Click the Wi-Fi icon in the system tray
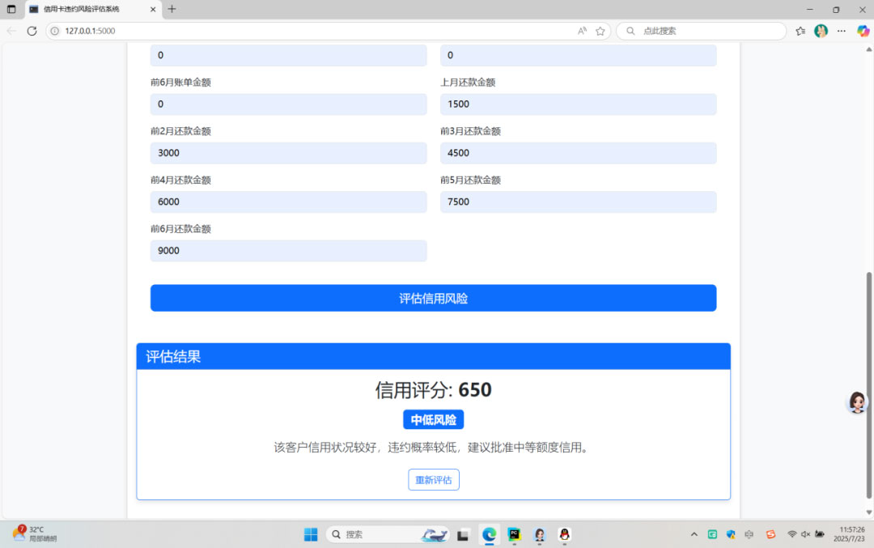This screenshot has height=548, width=874. [791, 534]
